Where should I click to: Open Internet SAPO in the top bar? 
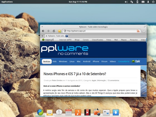coord(65,40)
